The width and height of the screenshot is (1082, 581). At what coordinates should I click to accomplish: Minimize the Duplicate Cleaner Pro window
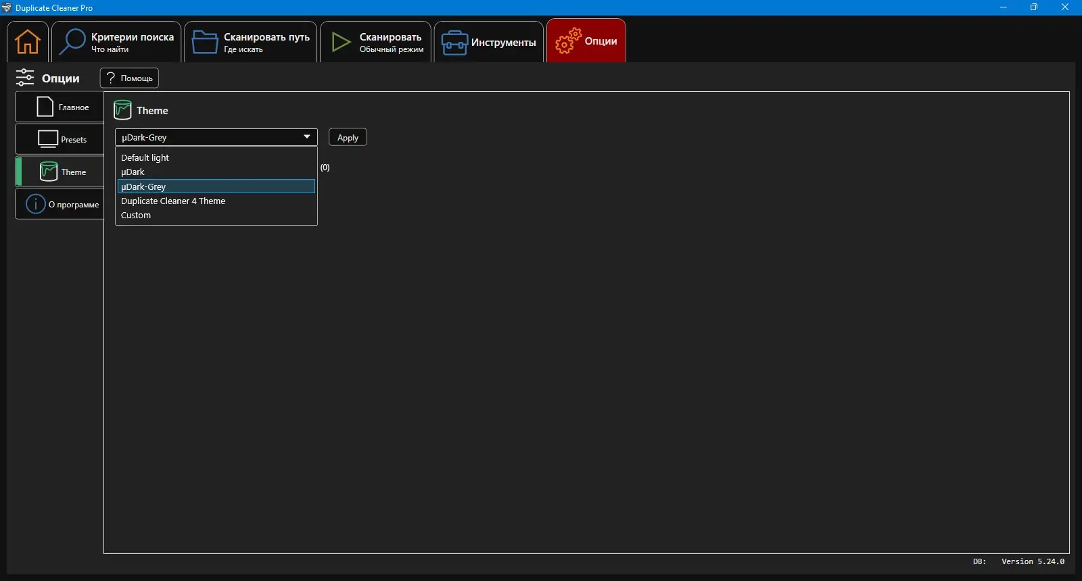pos(1004,7)
